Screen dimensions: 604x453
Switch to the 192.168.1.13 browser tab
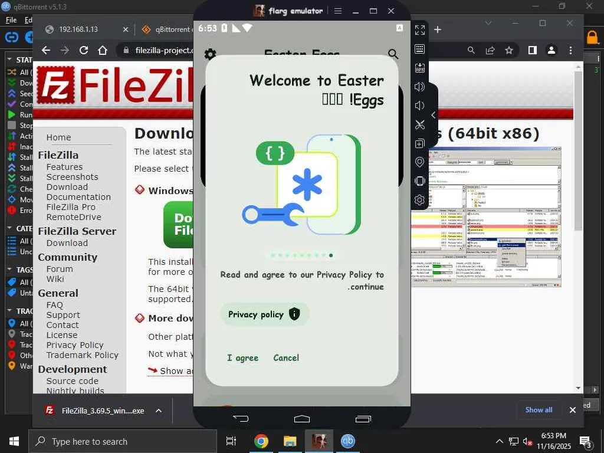click(x=78, y=29)
